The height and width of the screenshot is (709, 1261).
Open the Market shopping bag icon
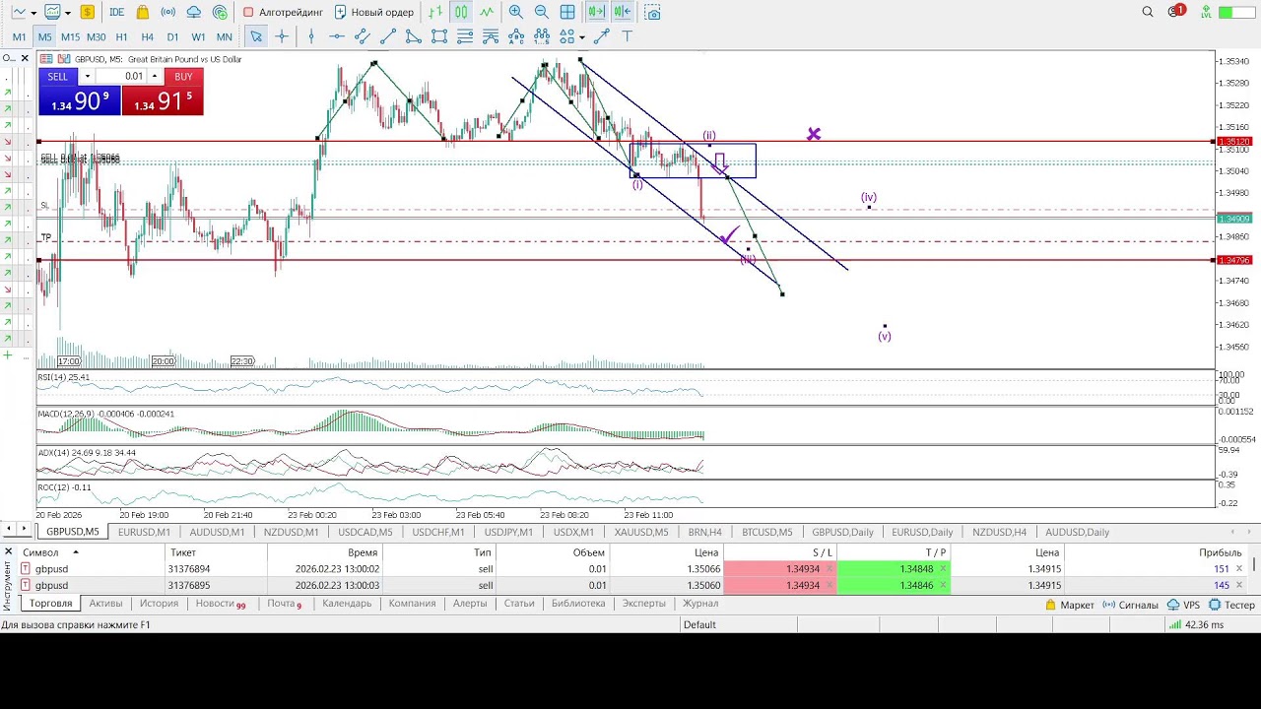click(x=143, y=12)
